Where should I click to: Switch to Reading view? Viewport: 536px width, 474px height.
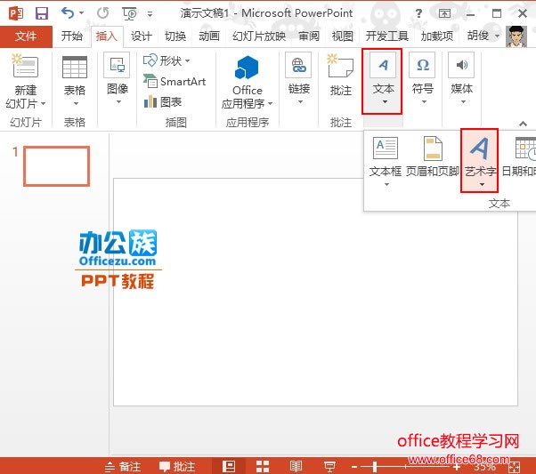296,467
